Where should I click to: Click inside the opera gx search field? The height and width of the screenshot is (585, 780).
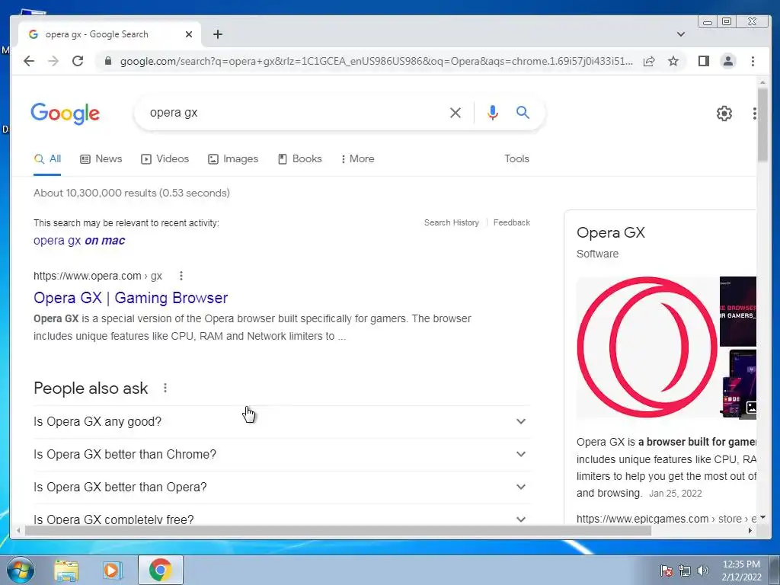pos(293,113)
